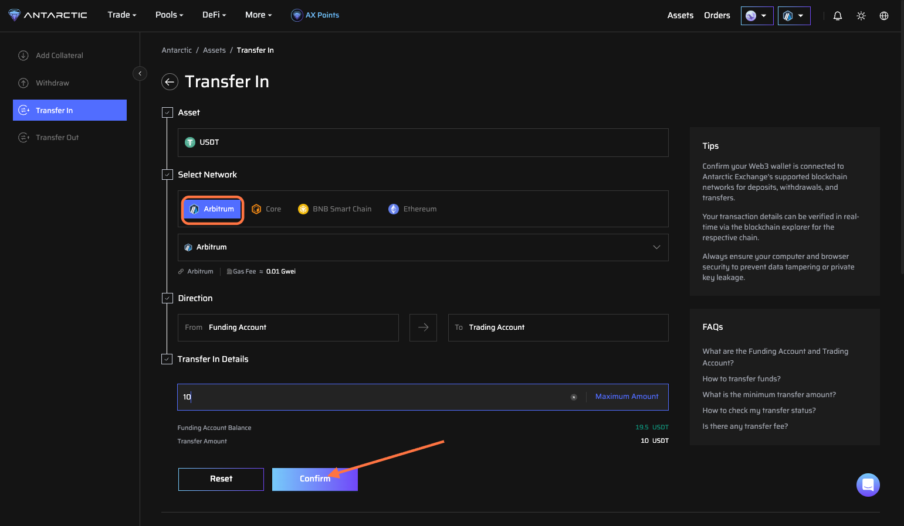The image size is (904, 526).
Task: Toggle the Transfer In Details step checkbox
Action: [167, 359]
